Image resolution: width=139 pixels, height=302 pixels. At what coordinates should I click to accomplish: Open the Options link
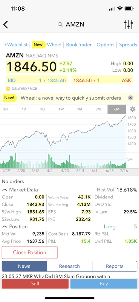[x=105, y=45]
